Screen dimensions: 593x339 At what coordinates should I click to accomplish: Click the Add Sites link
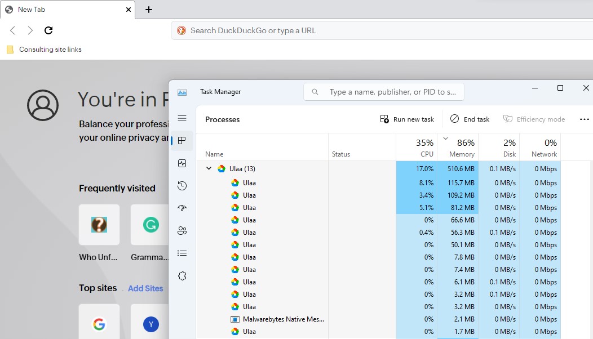pyautogui.click(x=145, y=288)
